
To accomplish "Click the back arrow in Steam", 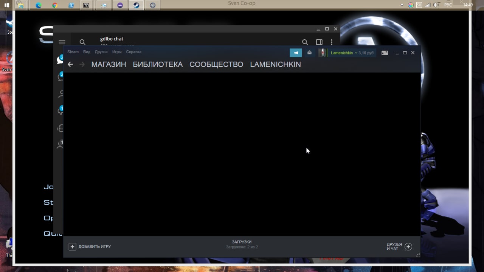I will 70,64.
